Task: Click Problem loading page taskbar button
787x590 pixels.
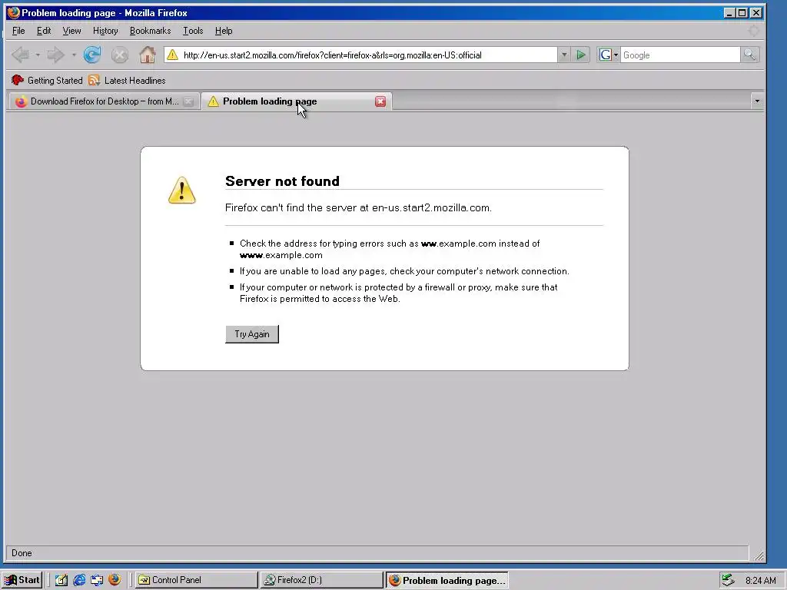Action: (x=447, y=581)
